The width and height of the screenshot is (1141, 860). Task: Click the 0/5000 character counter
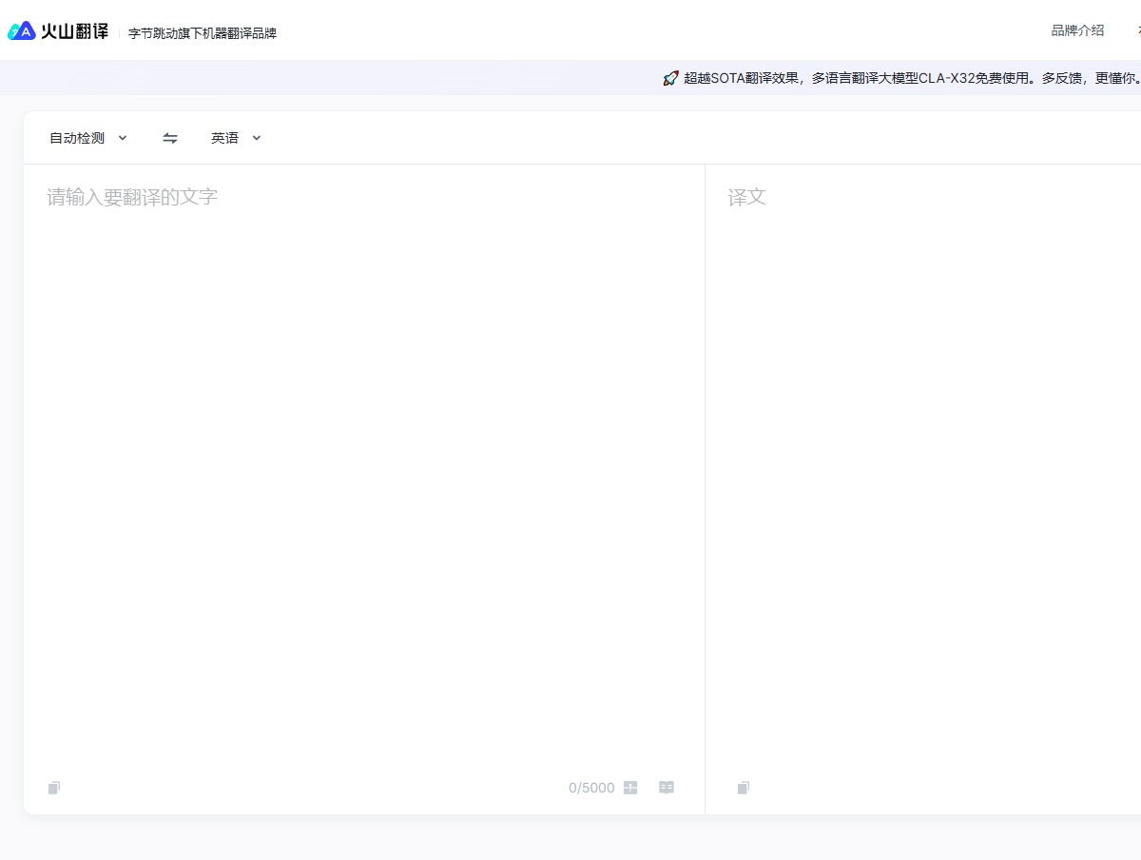click(x=591, y=788)
